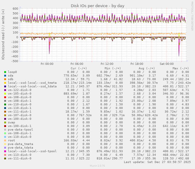Click the green loop0 legend color swatch
Screen dimensions: 195x169
(x=5, y=72)
